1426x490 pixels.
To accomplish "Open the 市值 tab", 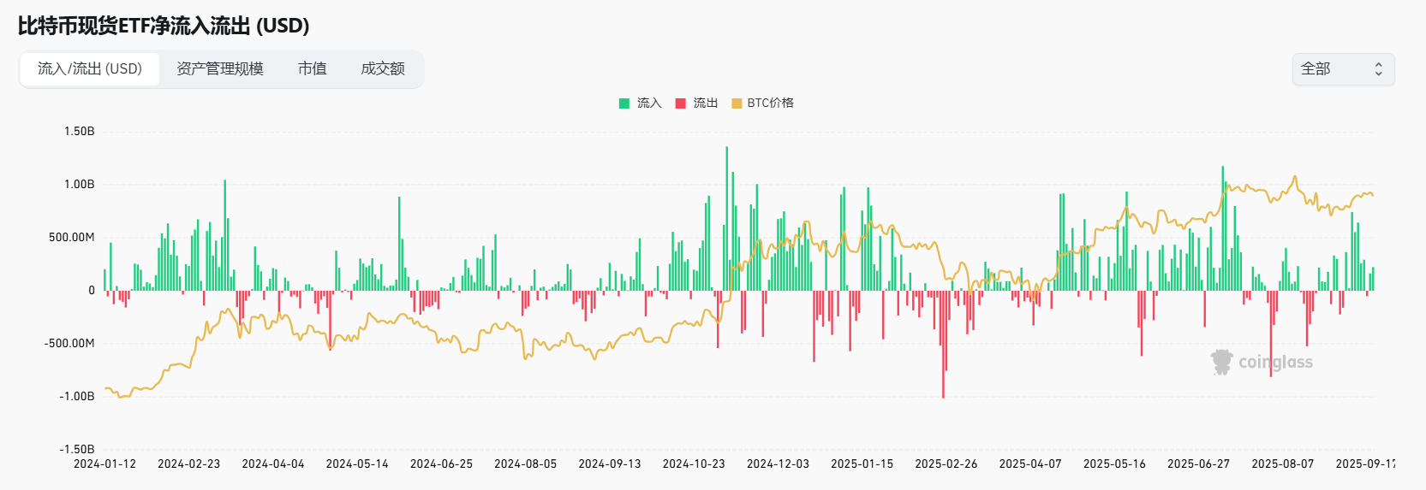I will click(312, 69).
